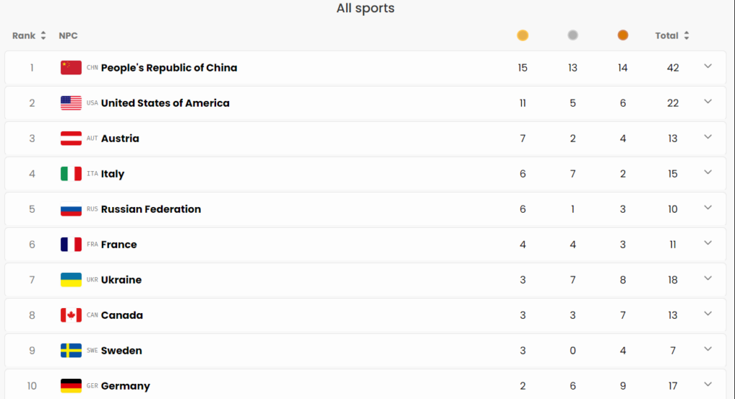Click the China flag icon
The height and width of the screenshot is (399, 735).
coord(71,68)
